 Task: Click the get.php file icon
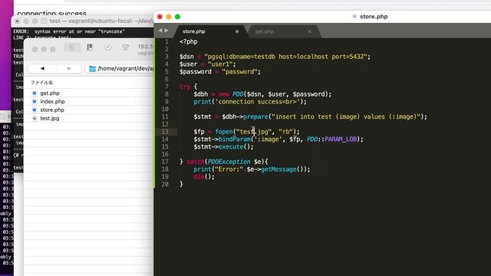[x=35, y=94]
